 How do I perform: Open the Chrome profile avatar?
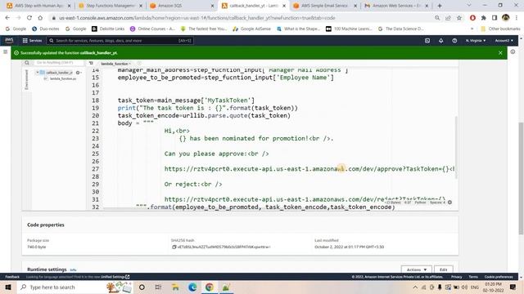click(x=506, y=18)
